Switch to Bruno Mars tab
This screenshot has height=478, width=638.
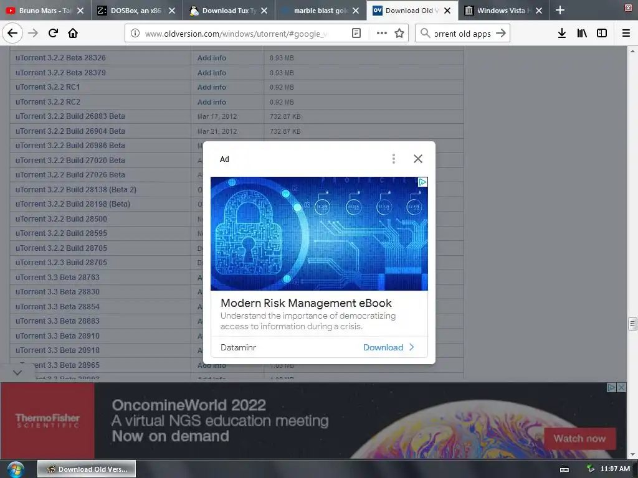[x=45, y=11]
